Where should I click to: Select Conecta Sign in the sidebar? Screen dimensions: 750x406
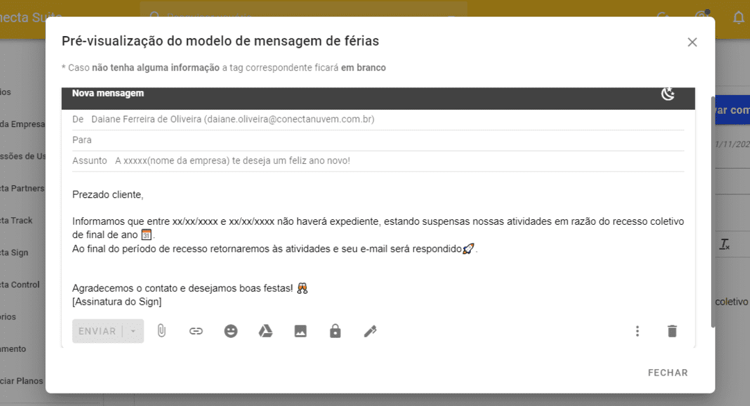coord(17,252)
